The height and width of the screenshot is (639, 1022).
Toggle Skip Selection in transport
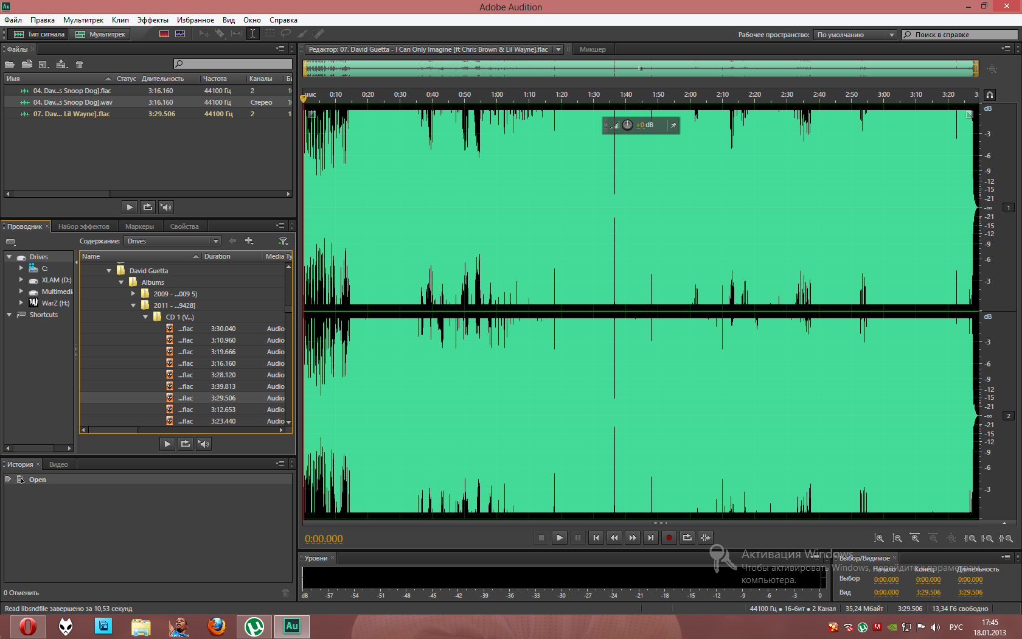point(705,537)
